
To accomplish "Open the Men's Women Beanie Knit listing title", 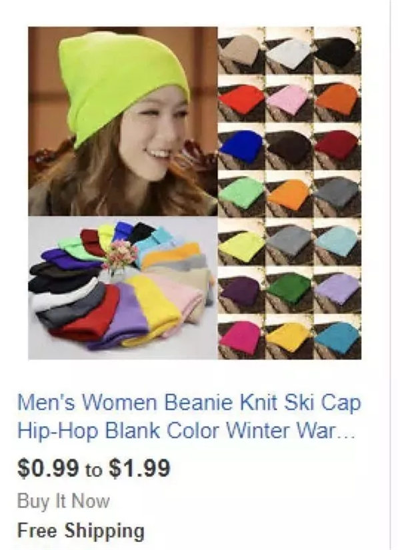I will coord(189,417).
